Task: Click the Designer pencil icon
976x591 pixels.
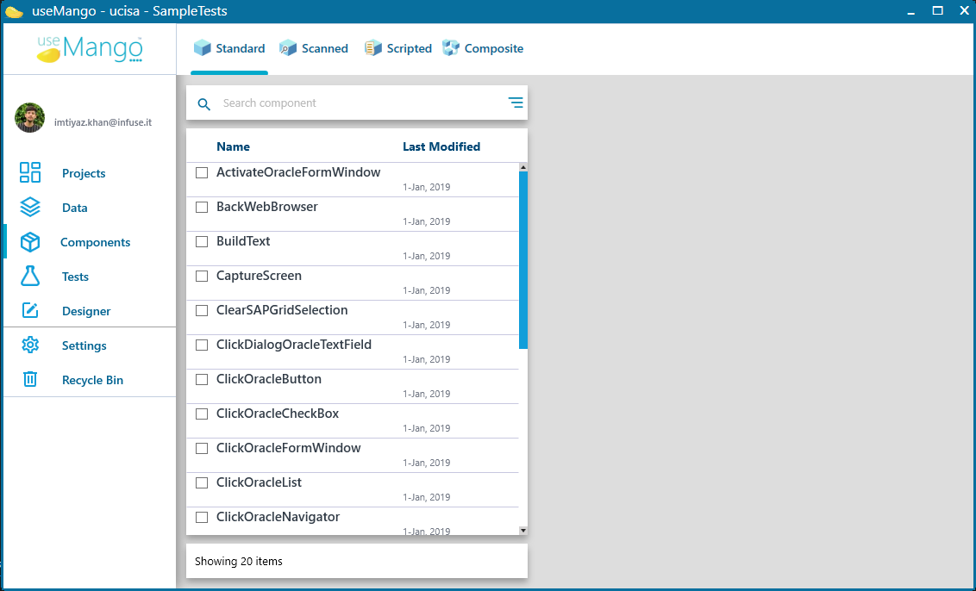Action: 30,310
